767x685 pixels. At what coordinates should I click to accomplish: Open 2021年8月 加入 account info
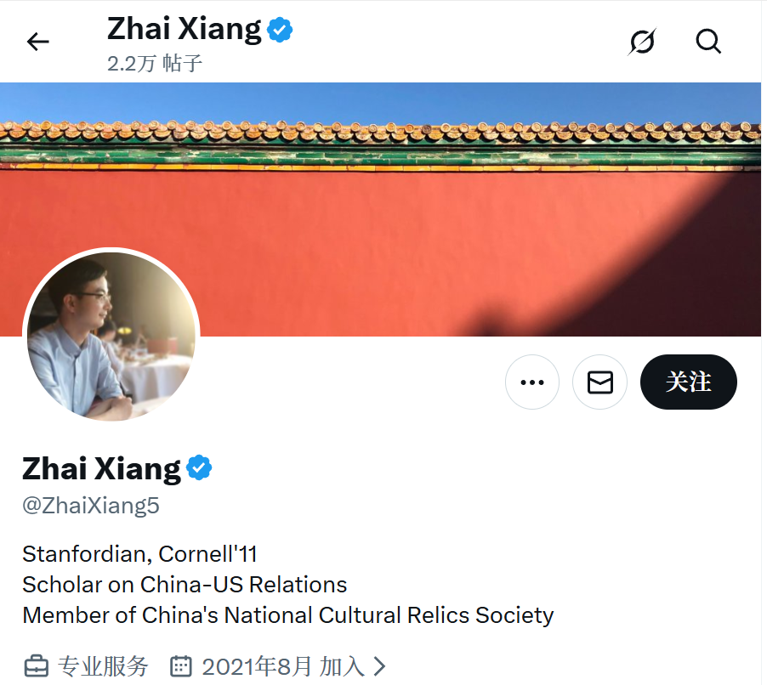coord(282,666)
